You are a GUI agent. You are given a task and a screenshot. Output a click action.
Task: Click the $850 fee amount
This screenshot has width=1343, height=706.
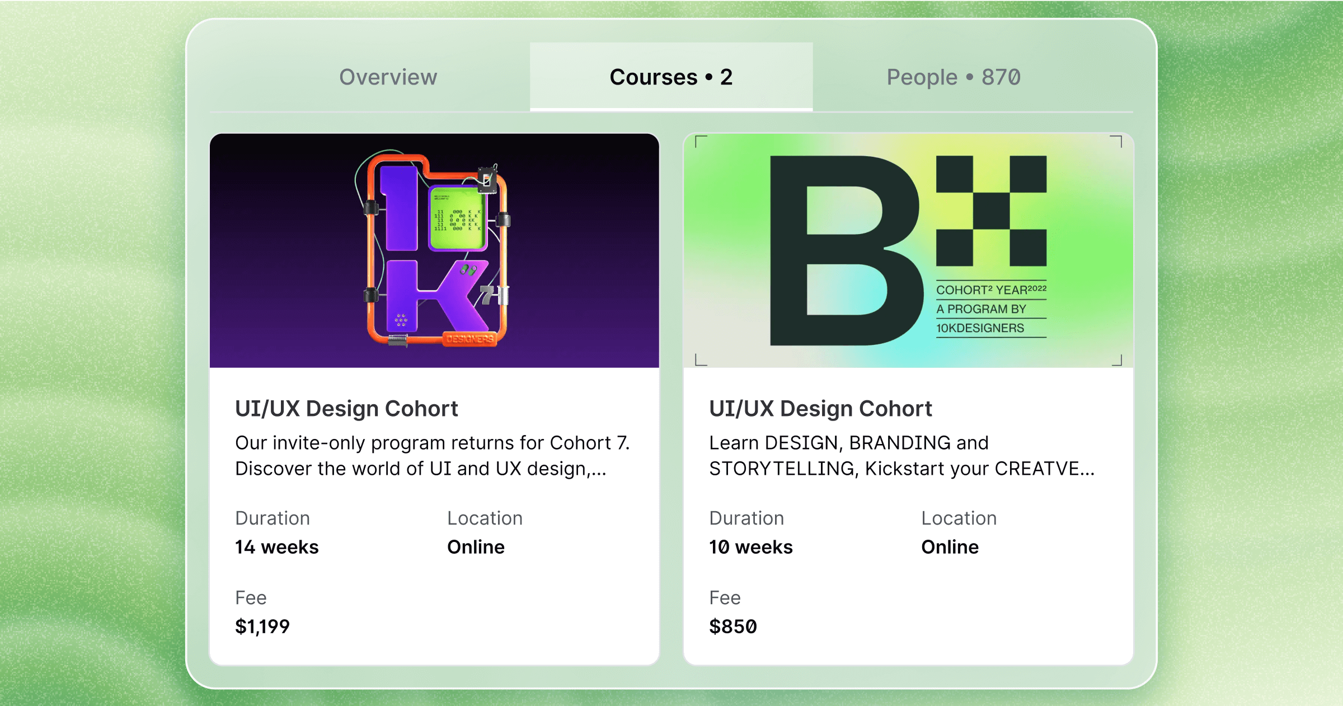pyautogui.click(x=733, y=626)
